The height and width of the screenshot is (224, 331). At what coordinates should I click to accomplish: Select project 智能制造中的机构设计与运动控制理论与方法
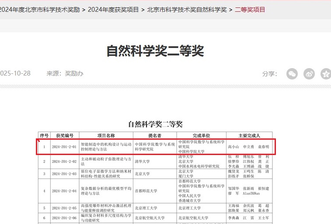pyautogui.click(x=106, y=147)
